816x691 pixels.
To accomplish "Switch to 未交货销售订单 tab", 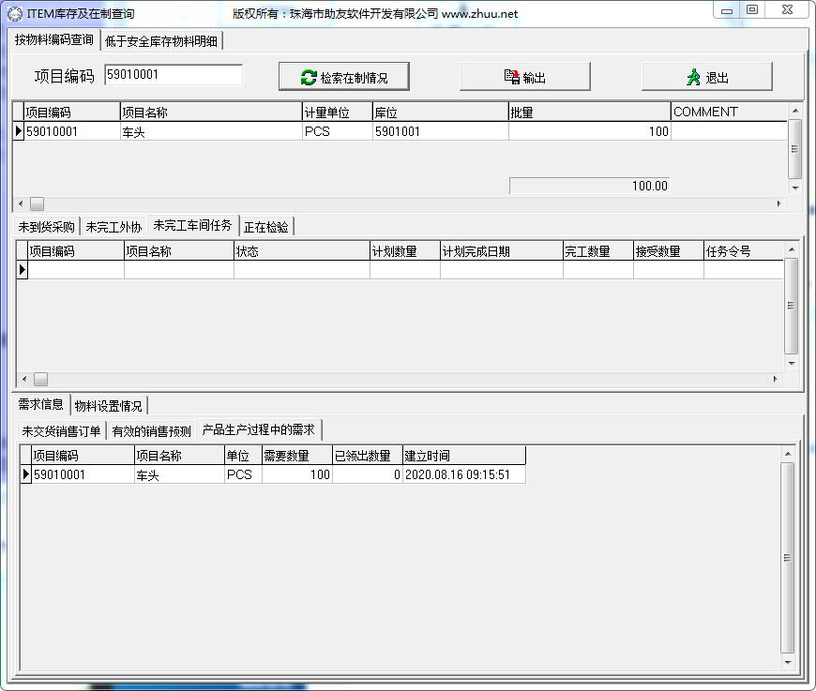I will tap(61, 431).
